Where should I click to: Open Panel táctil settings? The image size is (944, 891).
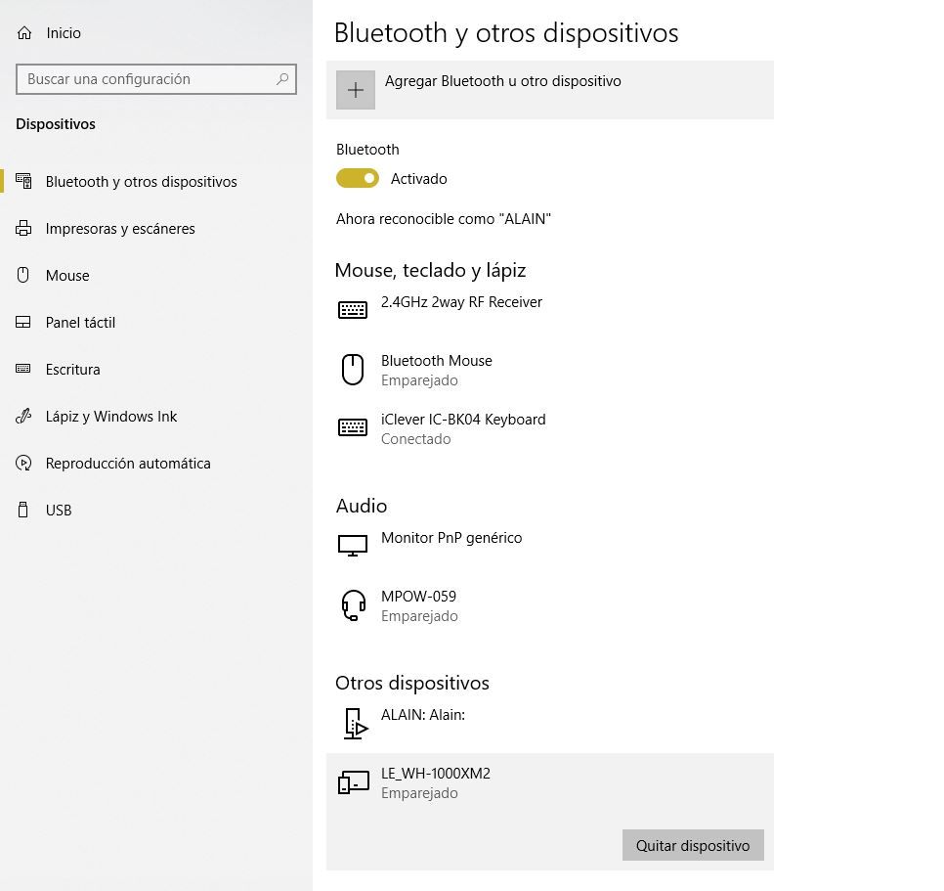[x=78, y=322]
